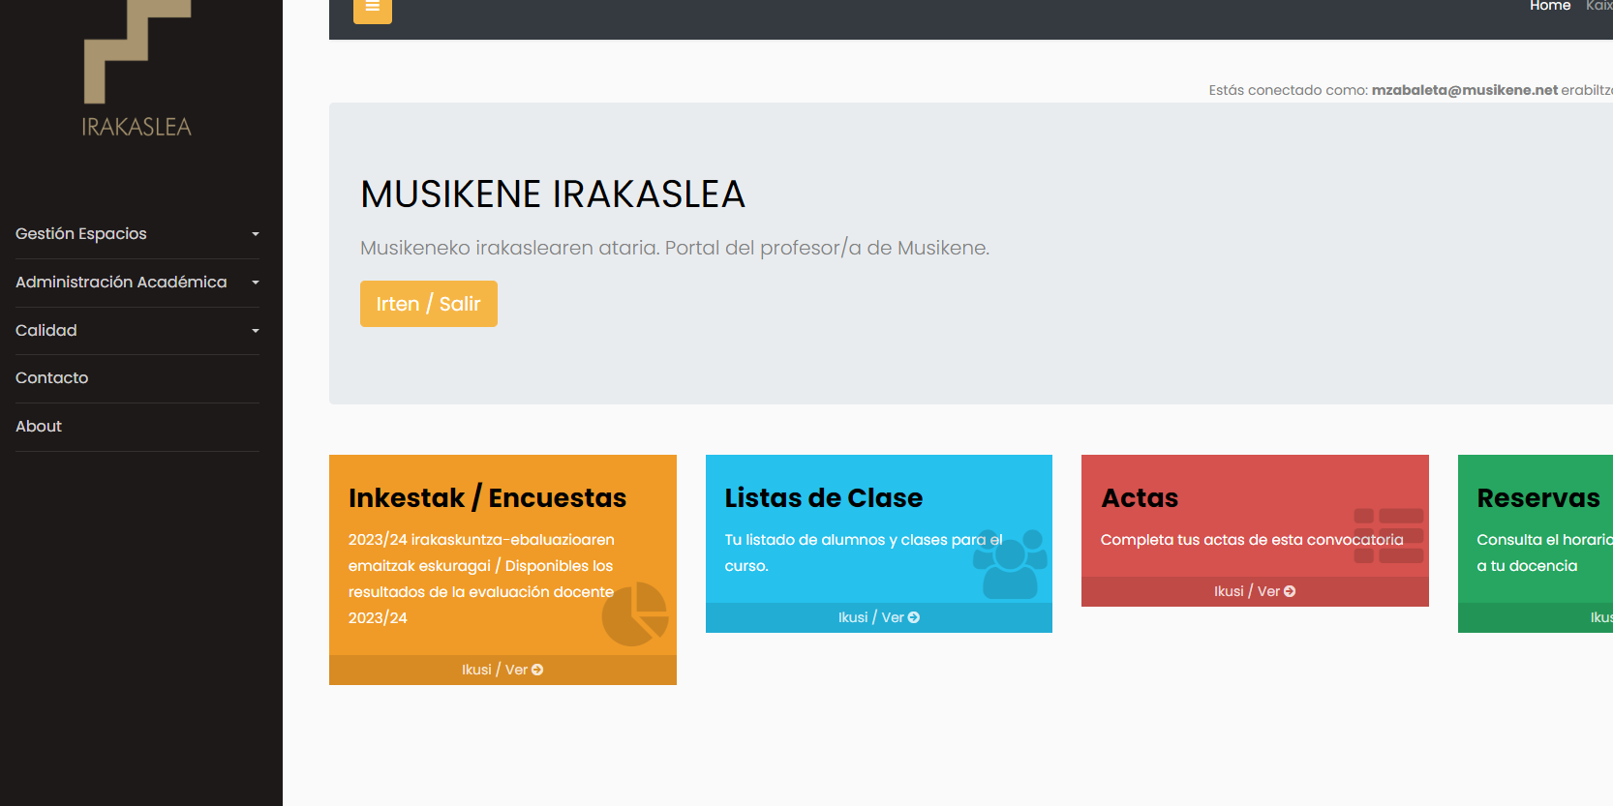Viewport: 1613px width, 806px height.
Task: Expand the Gestión Espacios dropdown menu
Action: (x=137, y=234)
